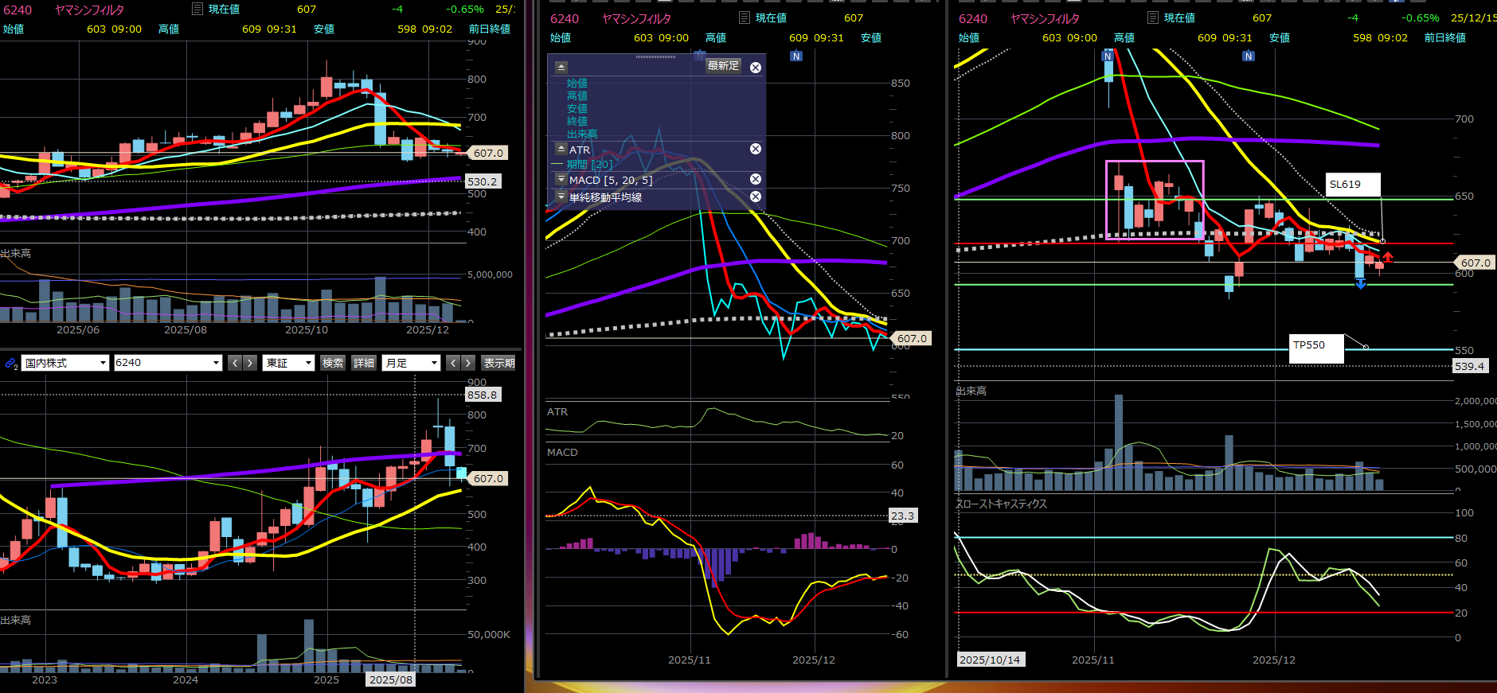The width and height of the screenshot is (1497, 693).
Task: Expand the 単純移動平均線 settings
Action: click(561, 197)
